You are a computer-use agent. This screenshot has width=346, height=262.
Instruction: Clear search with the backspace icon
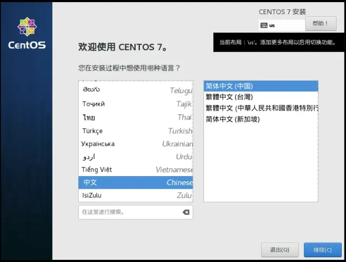click(x=186, y=212)
